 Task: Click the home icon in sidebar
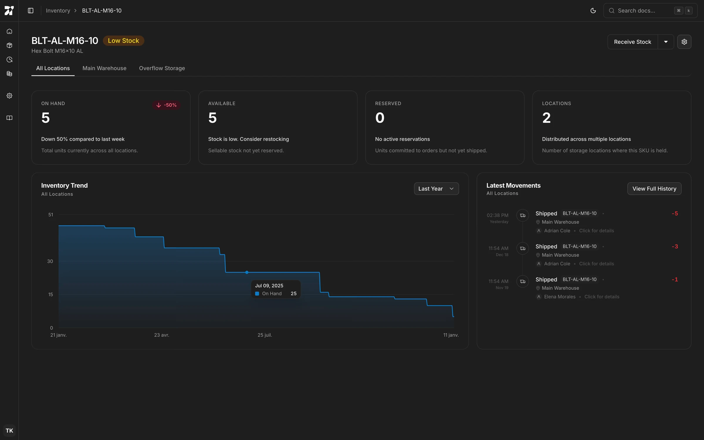pos(9,31)
